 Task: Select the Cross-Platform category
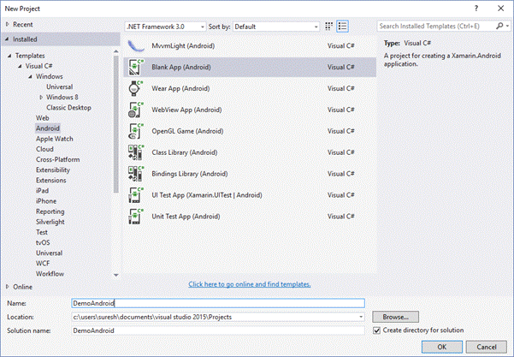coord(57,159)
